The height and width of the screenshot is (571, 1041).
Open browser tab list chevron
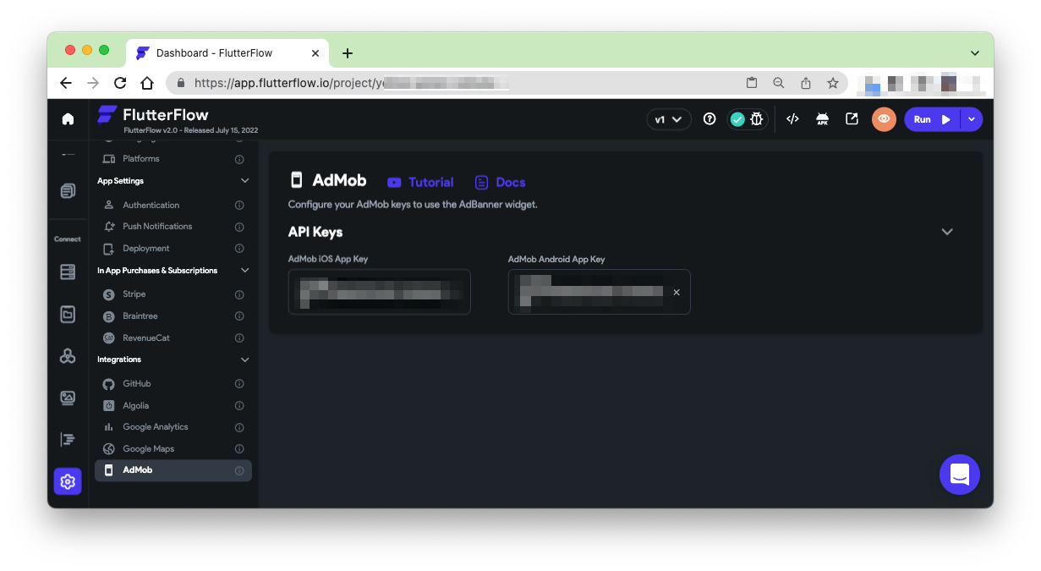click(975, 53)
